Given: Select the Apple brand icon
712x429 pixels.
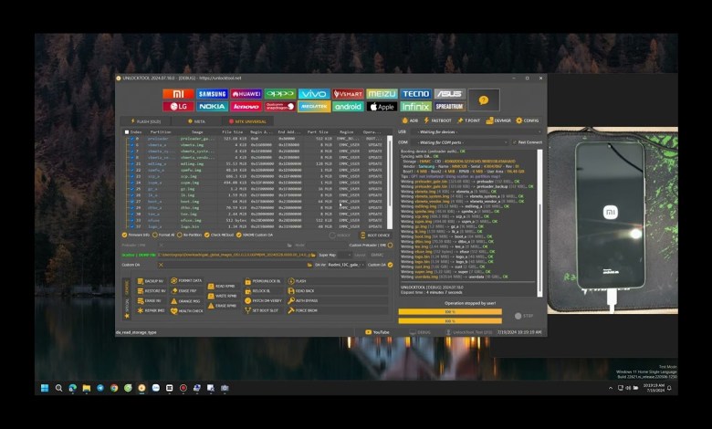Looking at the screenshot, I should (x=382, y=107).
